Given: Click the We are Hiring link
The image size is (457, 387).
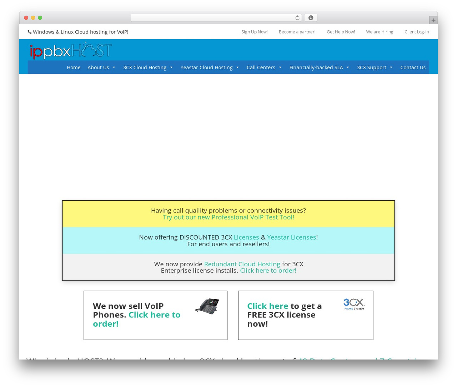Looking at the screenshot, I should click(380, 32).
